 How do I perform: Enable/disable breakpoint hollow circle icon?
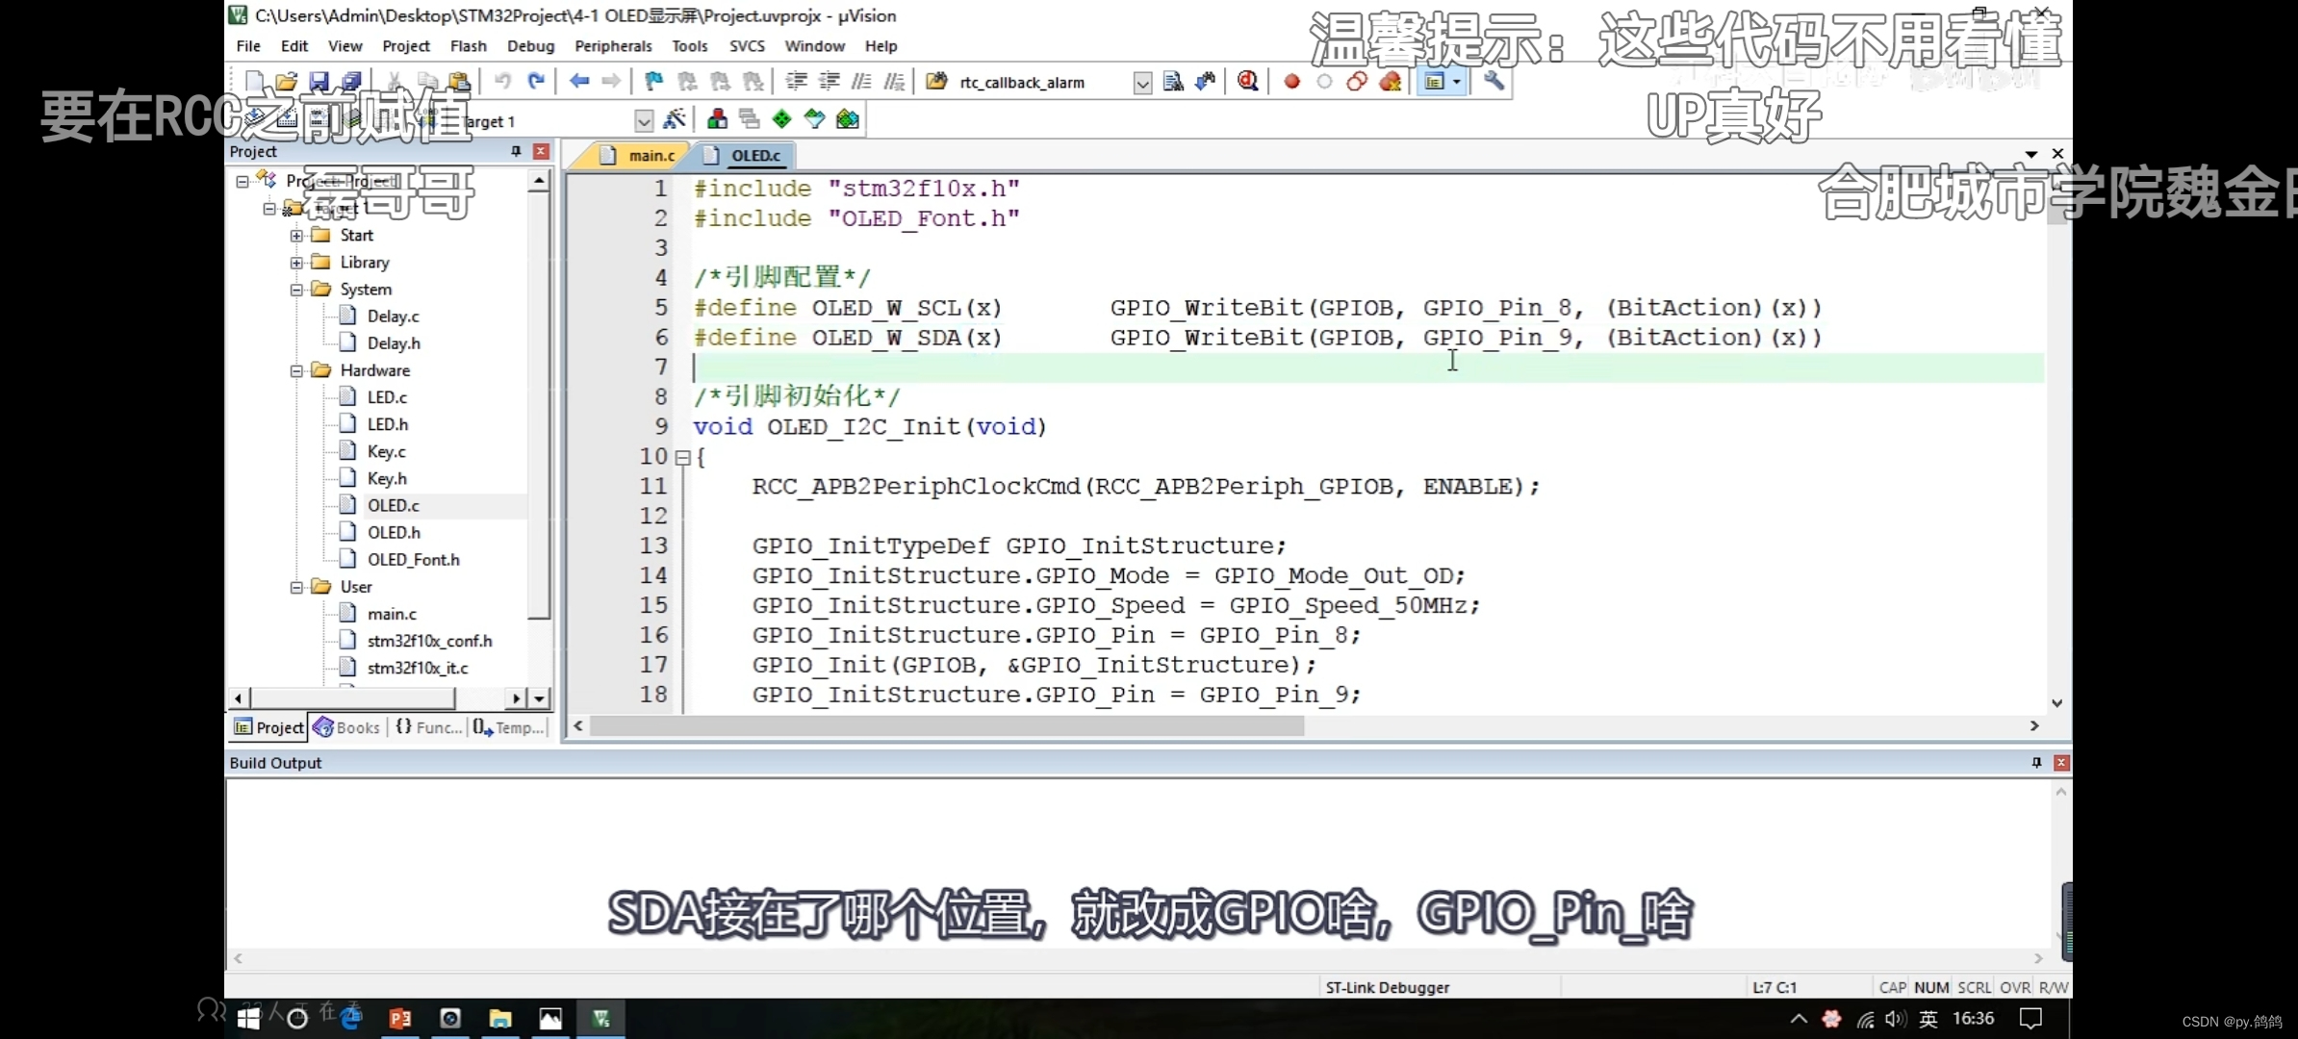[x=1325, y=82]
